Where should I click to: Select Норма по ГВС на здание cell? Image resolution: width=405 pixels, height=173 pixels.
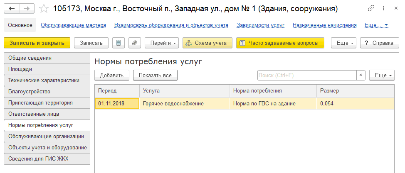coord(273,104)
